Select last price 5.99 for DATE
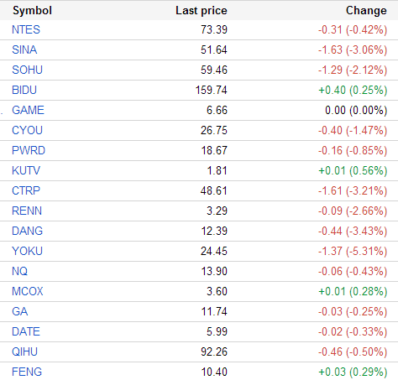Image resolution: width=398 pixels, height=380 pixels. 217,331
